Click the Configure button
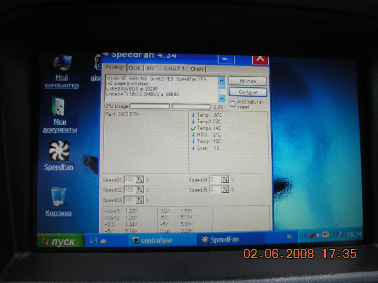378x283 pixels. click(248, 92)
